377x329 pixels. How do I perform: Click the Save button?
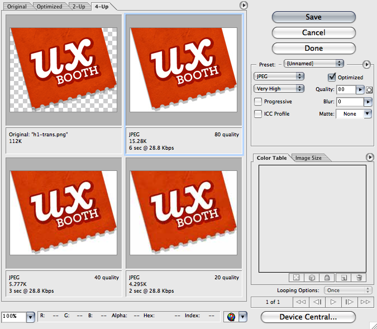pyautogui.click(x=313, y=17)
